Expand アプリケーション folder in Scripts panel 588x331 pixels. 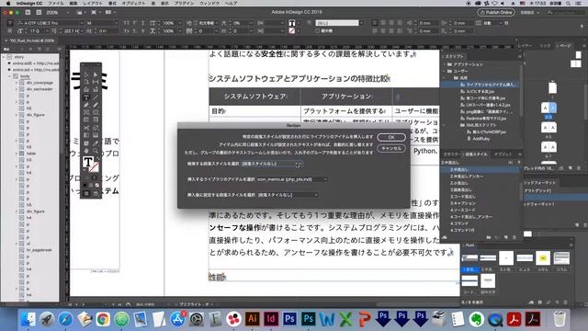pyautogui.click(x=445, y=64)
